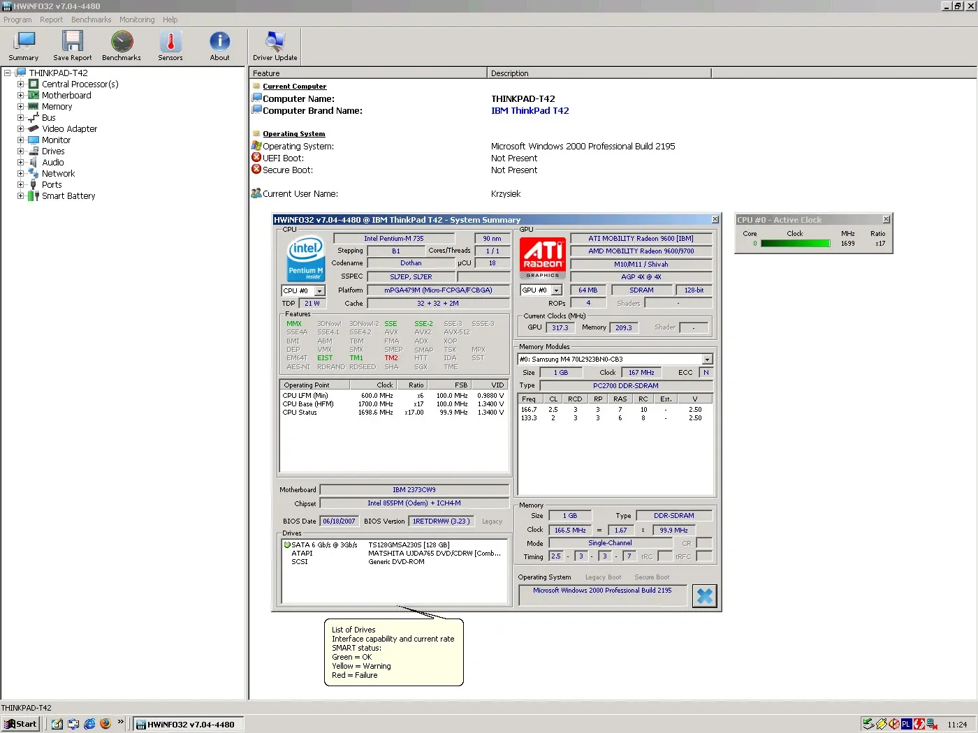Click the Generic DVD-ROM drive entry
This screenshot has width=978, height=733.
(396, 561)
